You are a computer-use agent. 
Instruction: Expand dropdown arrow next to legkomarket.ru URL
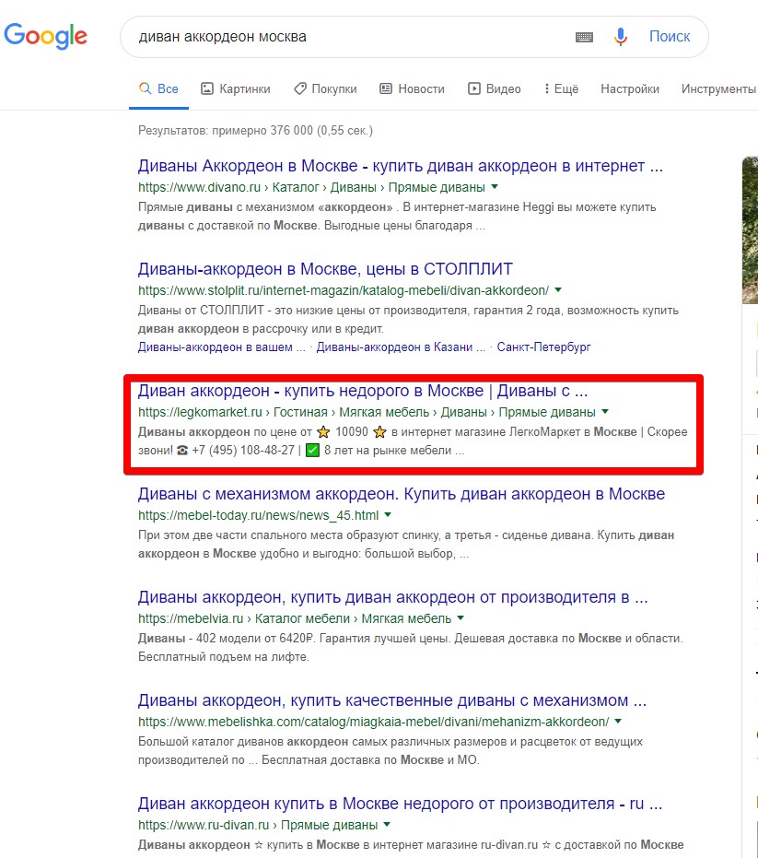click(x=605, y=411)
